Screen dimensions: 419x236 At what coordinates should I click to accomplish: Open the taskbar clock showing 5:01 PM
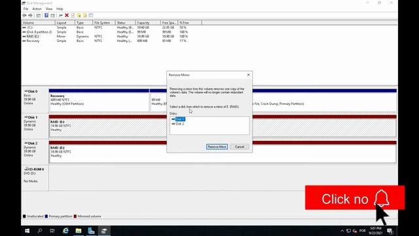pyautogui.click(x=376, y=231)
